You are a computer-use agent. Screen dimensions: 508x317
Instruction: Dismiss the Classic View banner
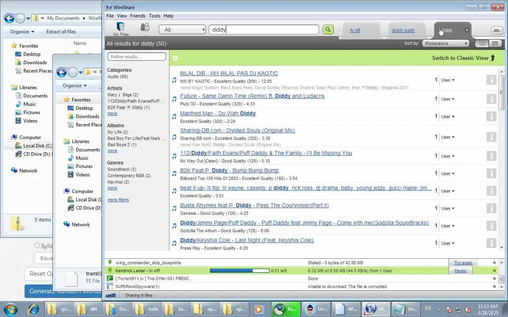[x=175, y=58]
